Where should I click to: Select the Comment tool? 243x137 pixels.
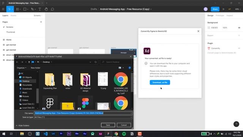click(x=52, y=9)
